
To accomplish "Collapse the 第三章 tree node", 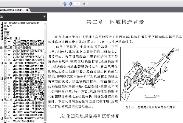I will (2, 63).
